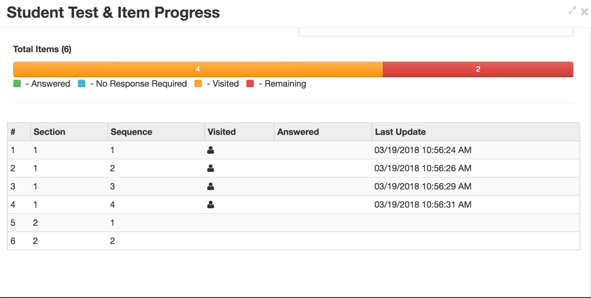Image resolution: width=591 pixels, height=298 pixels.
Task: Click the Answered column header
Action: (x=298, y=132)
